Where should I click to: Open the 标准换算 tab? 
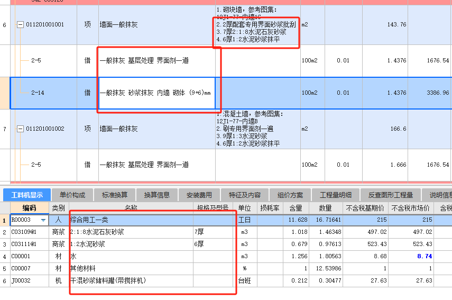(x=115, y=195)
